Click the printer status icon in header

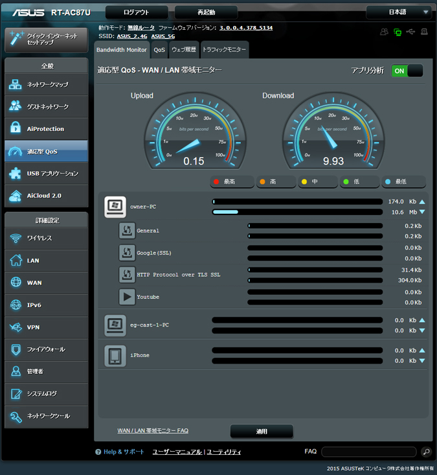point(424,32)
